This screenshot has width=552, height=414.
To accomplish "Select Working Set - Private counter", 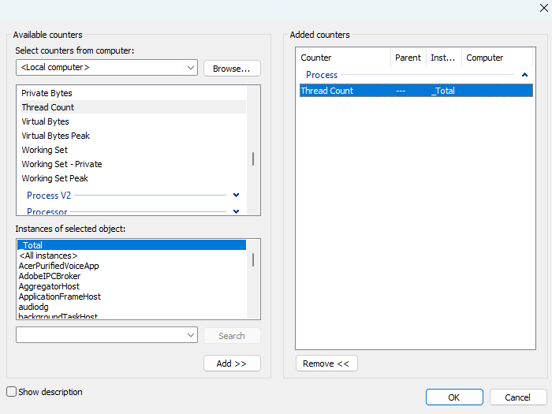I will 62,164.
